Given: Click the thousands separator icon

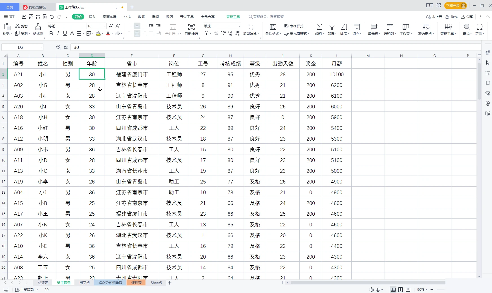Looking at the screenshot, I should [223, 34].
